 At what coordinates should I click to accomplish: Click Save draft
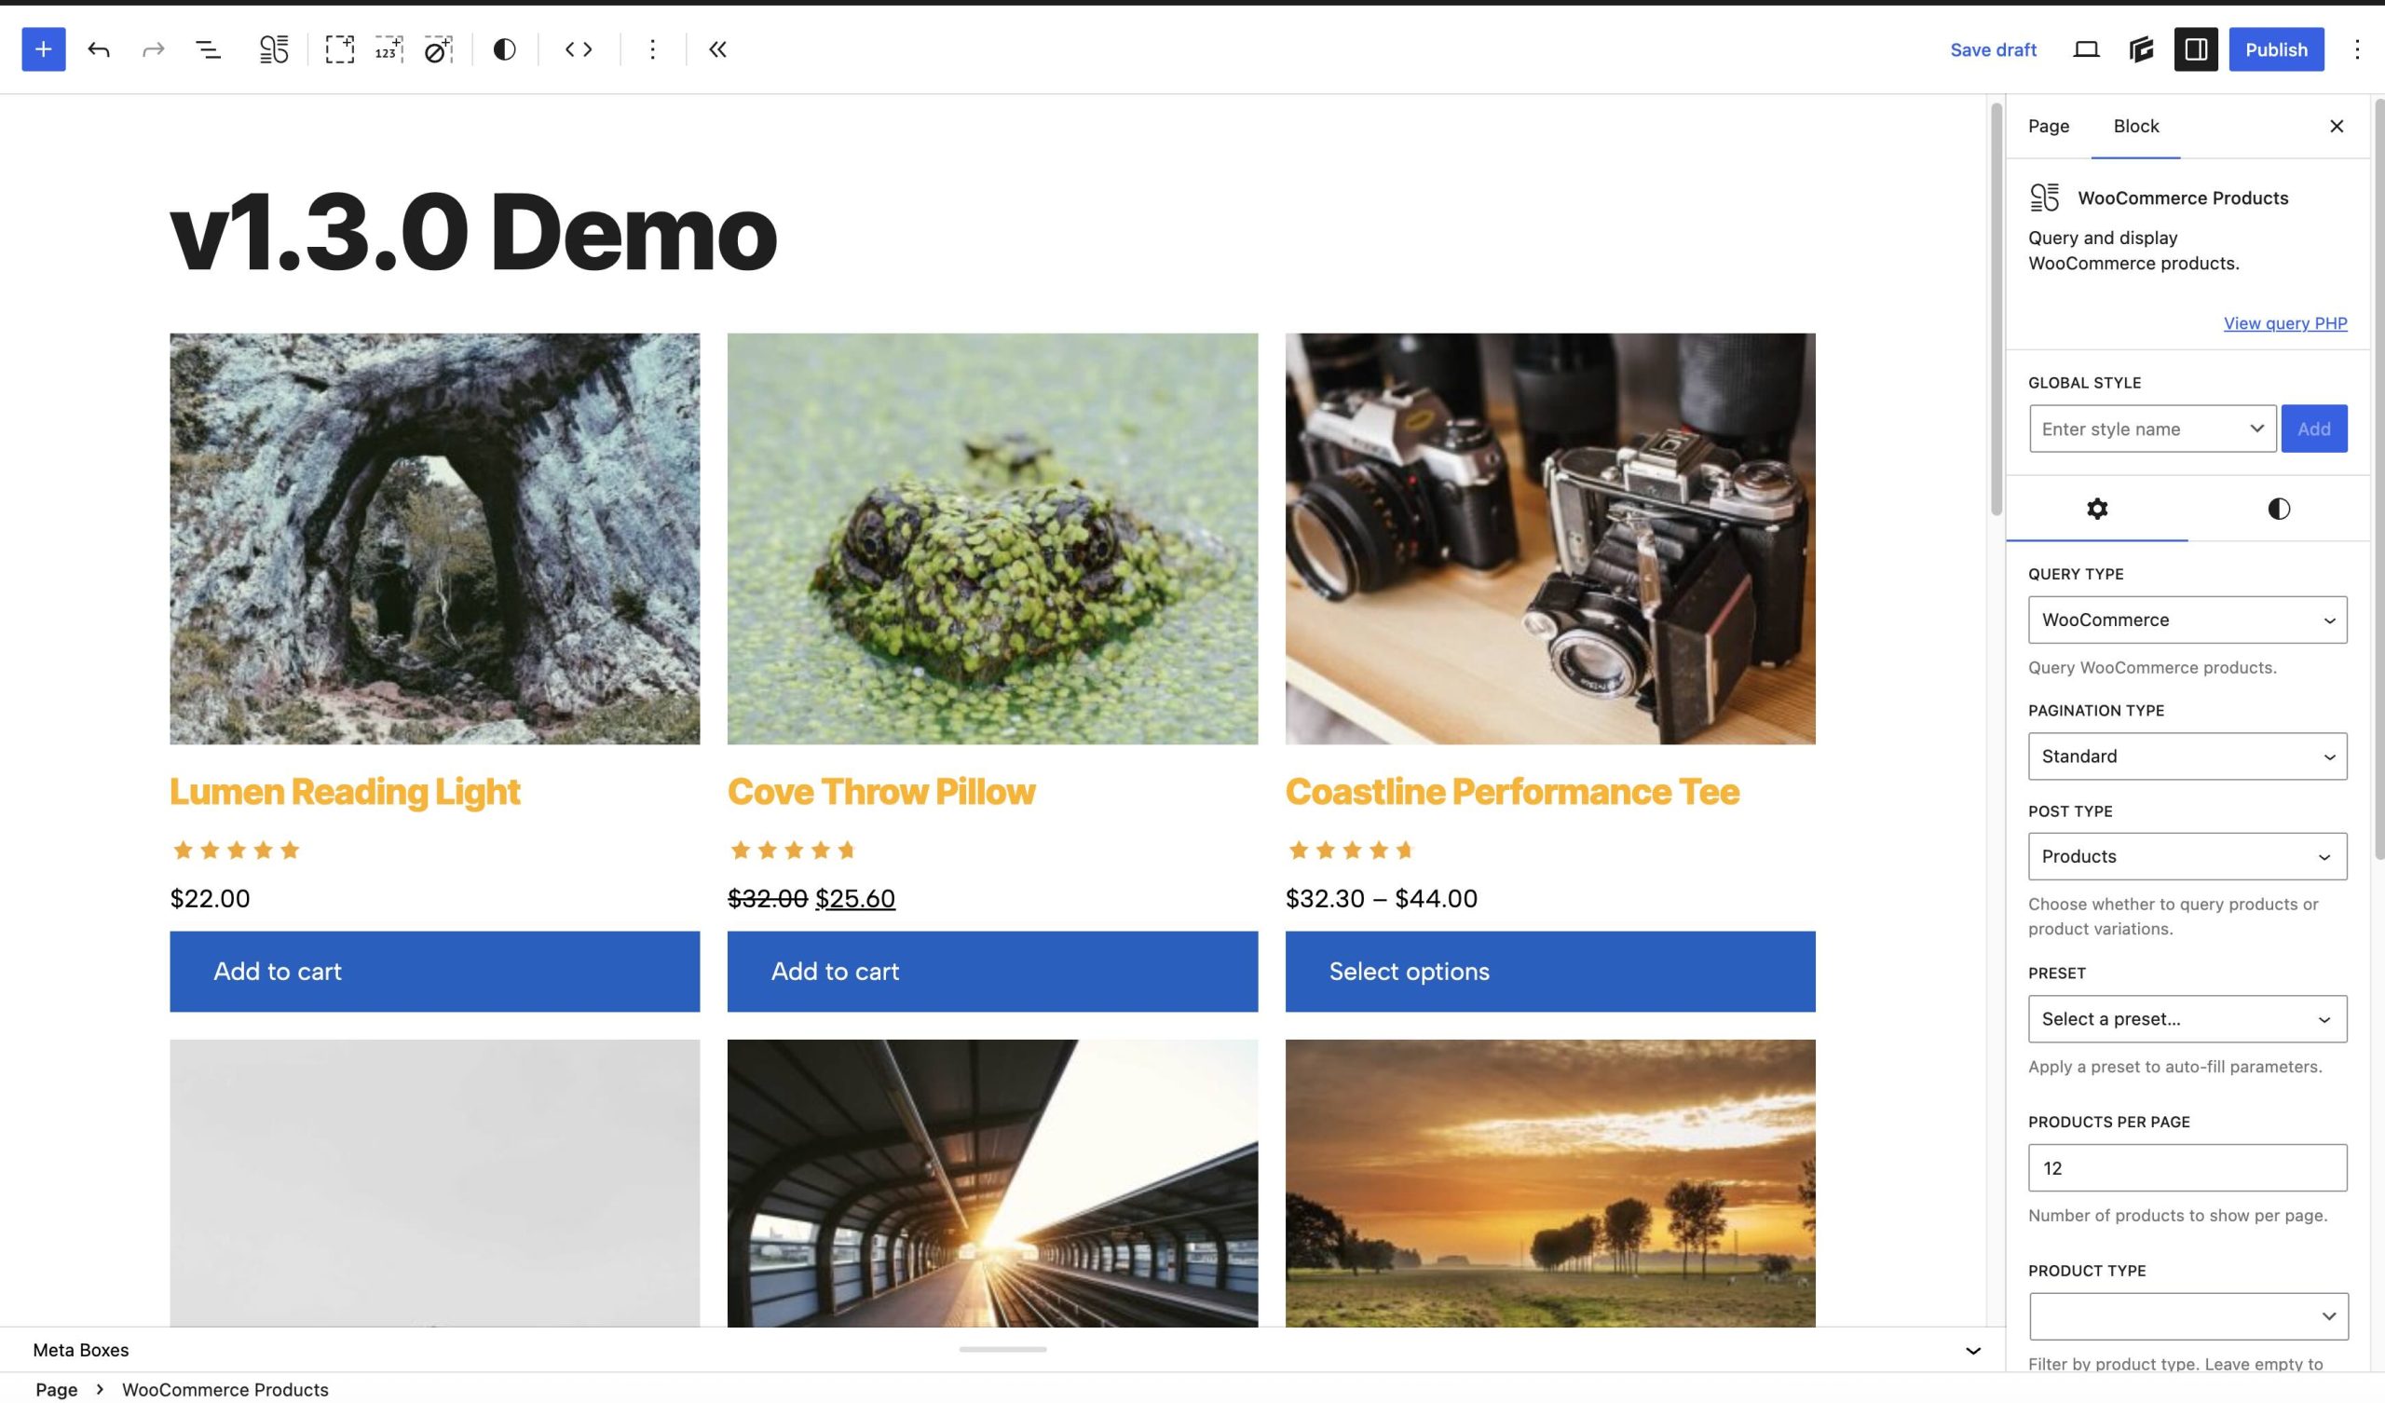pos(1993,49)
